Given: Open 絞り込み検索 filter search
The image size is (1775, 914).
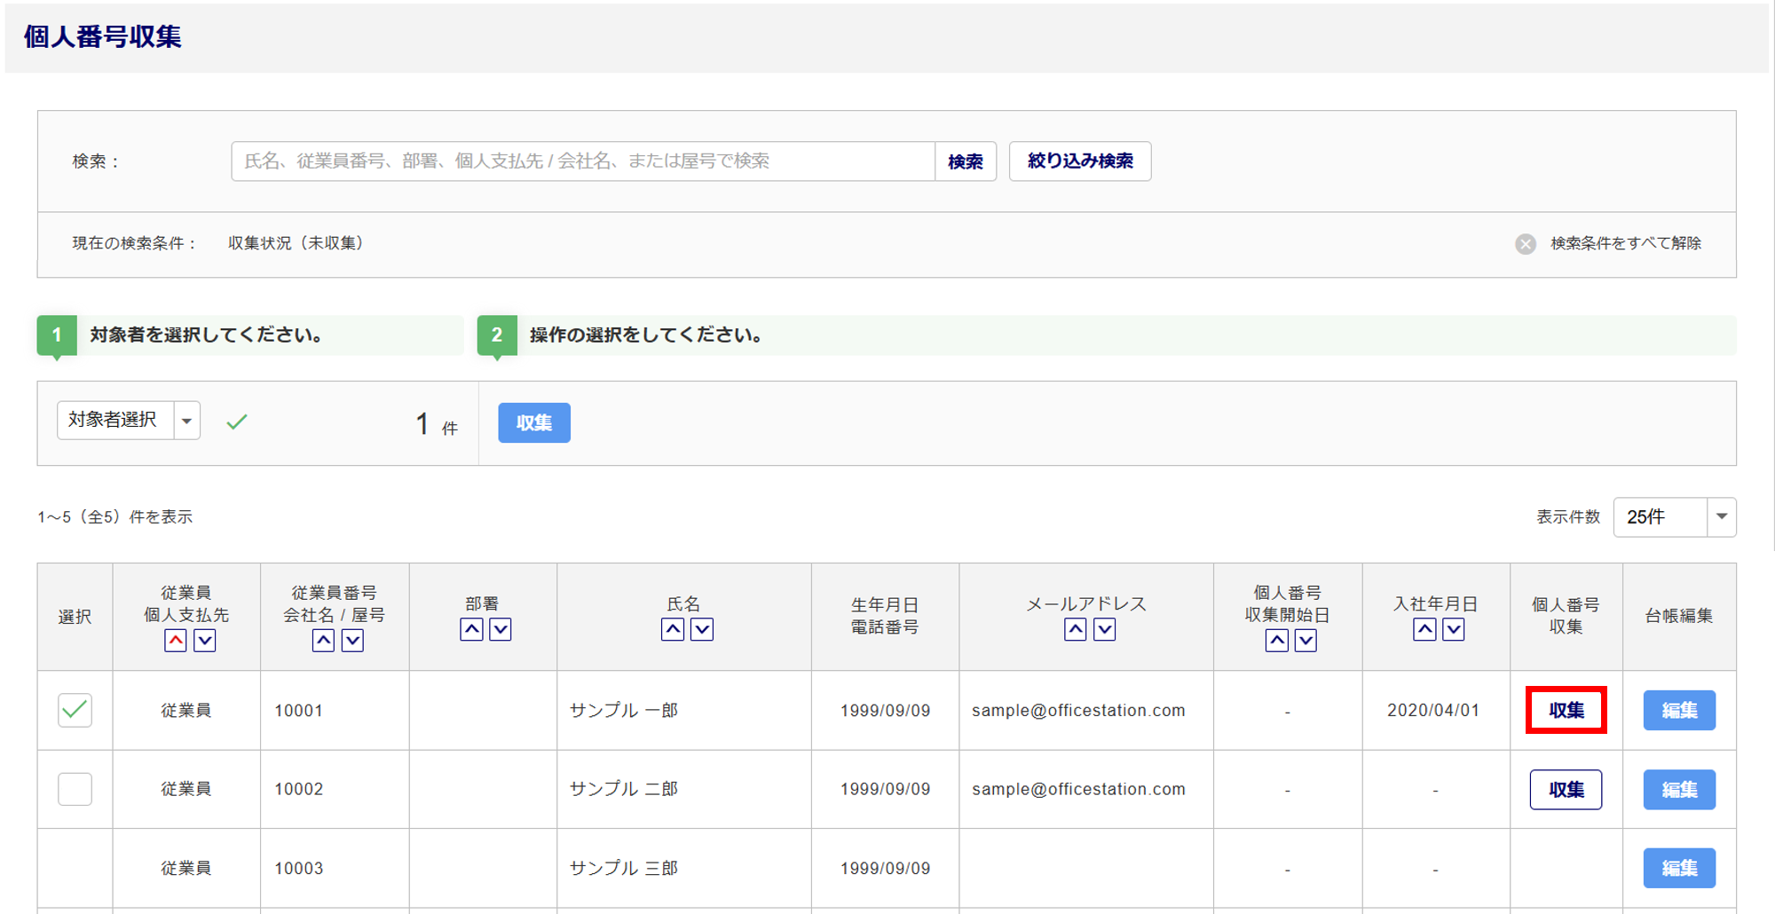Looking at the screenshot, I should coord(1080,162).
